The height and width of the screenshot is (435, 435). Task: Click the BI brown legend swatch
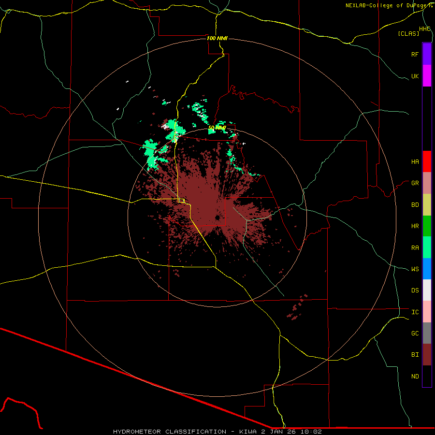click(427, 355)
